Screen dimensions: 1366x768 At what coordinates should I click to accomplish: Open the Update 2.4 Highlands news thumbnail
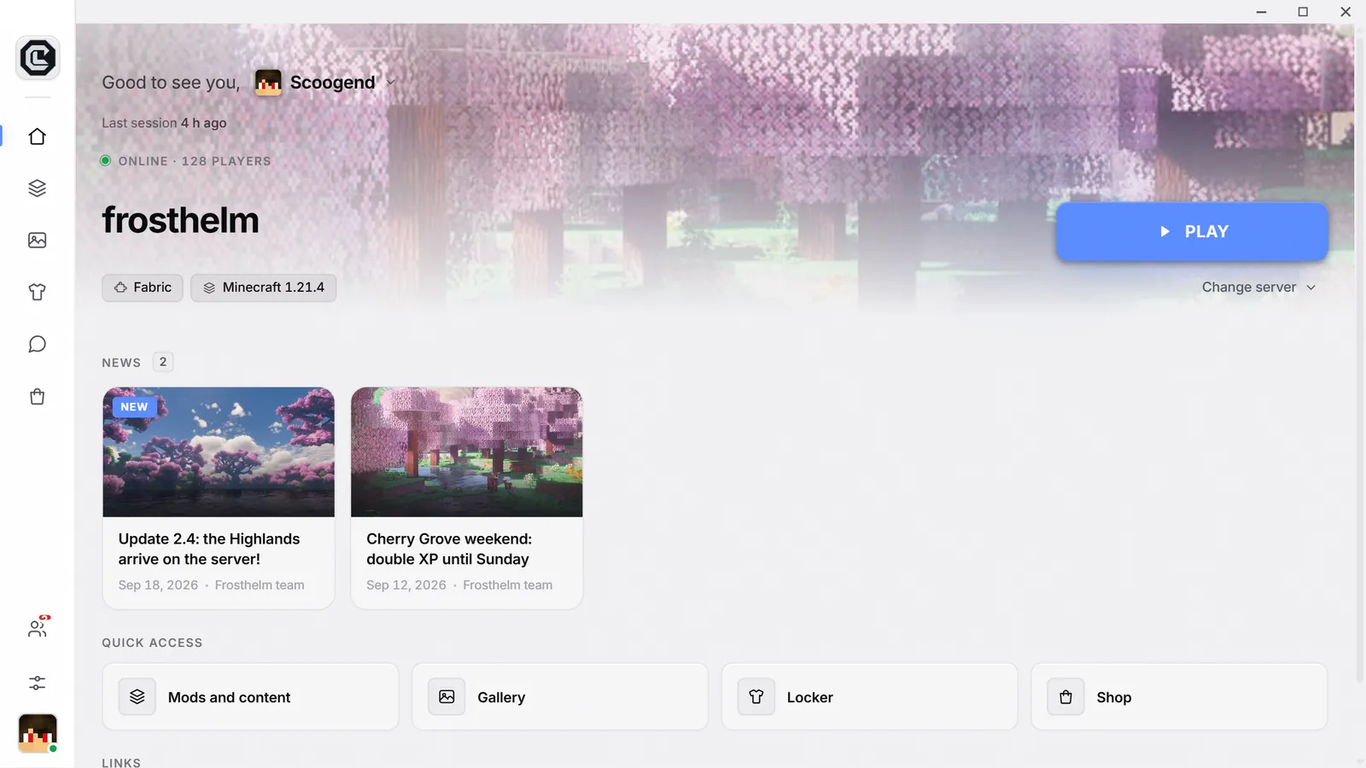point(219,452)
